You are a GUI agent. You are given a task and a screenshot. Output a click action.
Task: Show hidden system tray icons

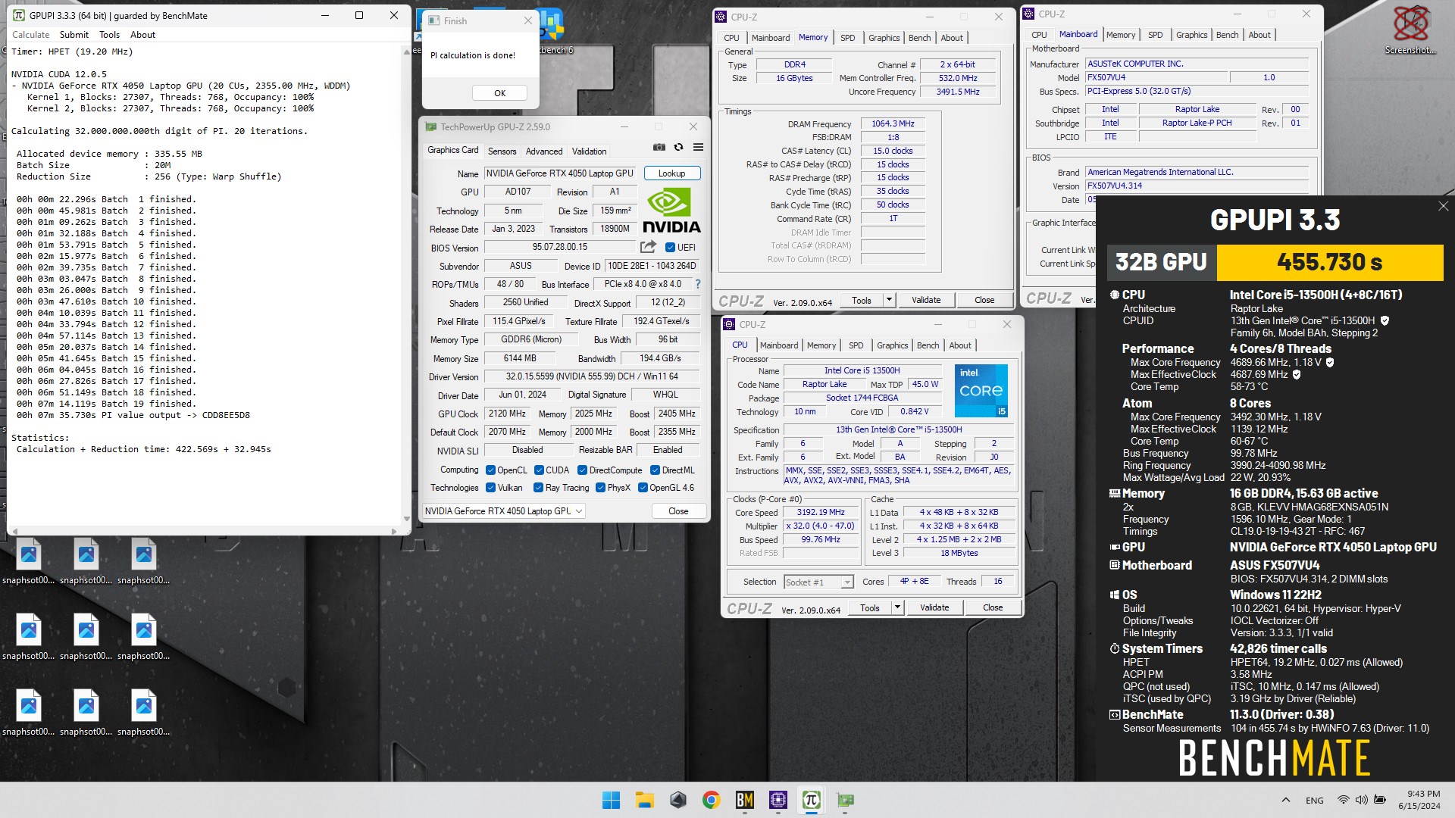pos(1285,800)
